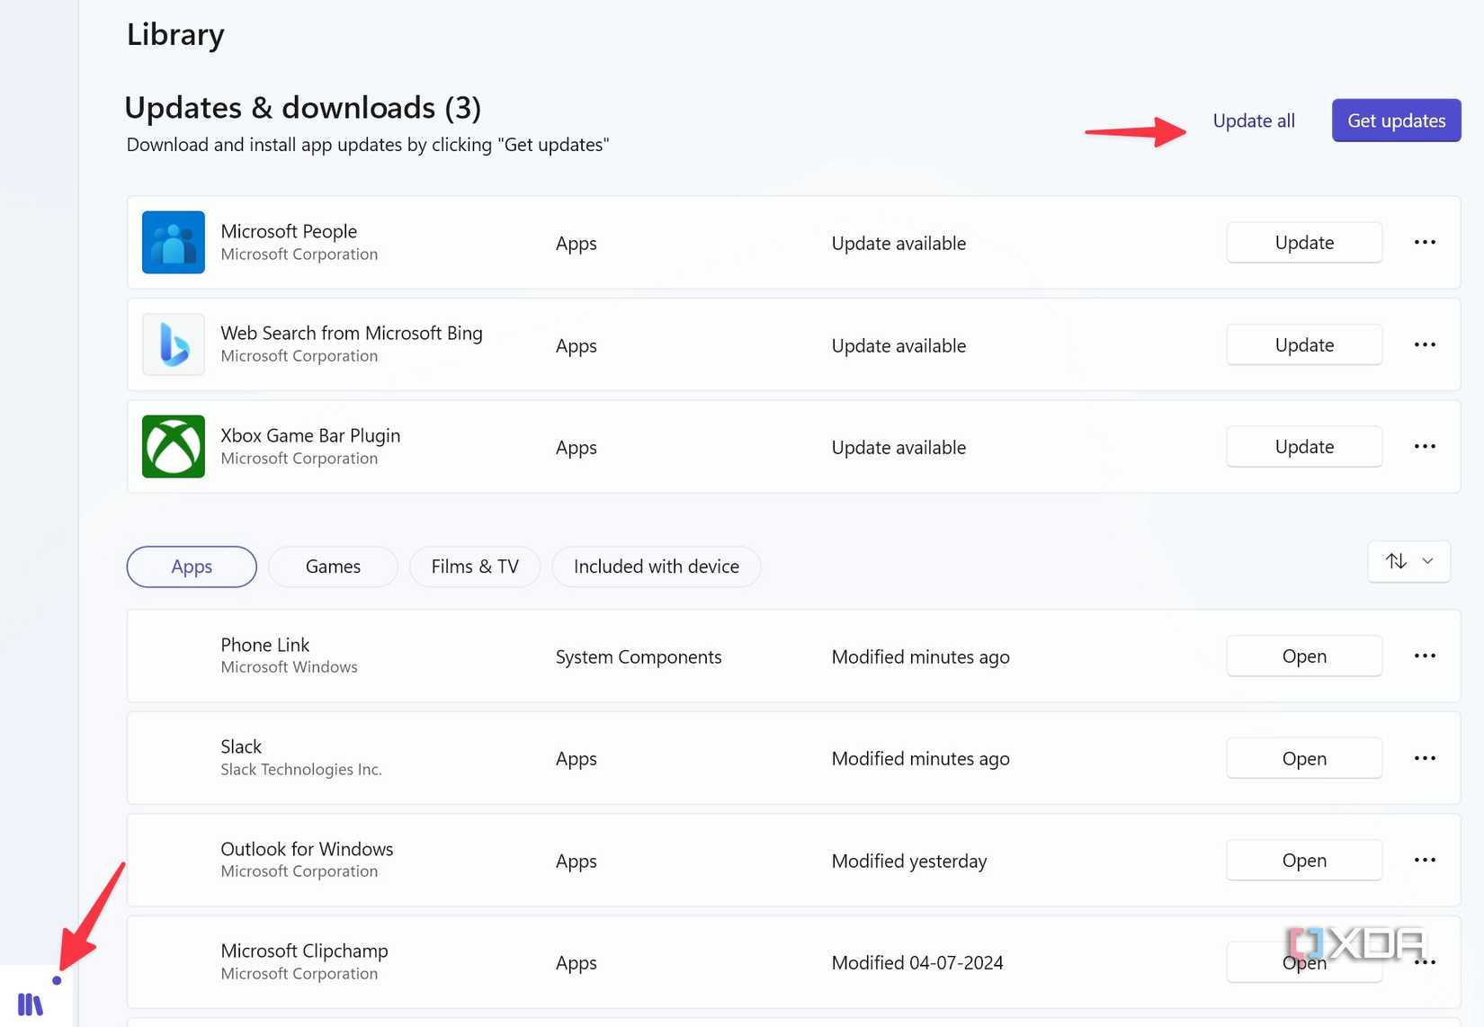Open the Slack app

1304,759
